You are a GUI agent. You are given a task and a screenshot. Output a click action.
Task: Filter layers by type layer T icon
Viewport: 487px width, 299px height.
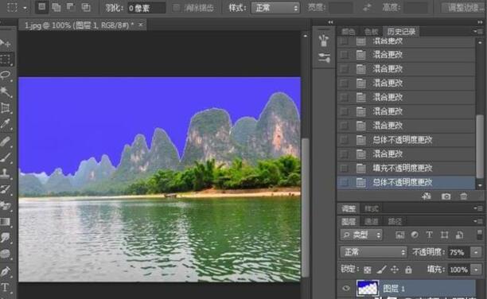coord(429,235)
